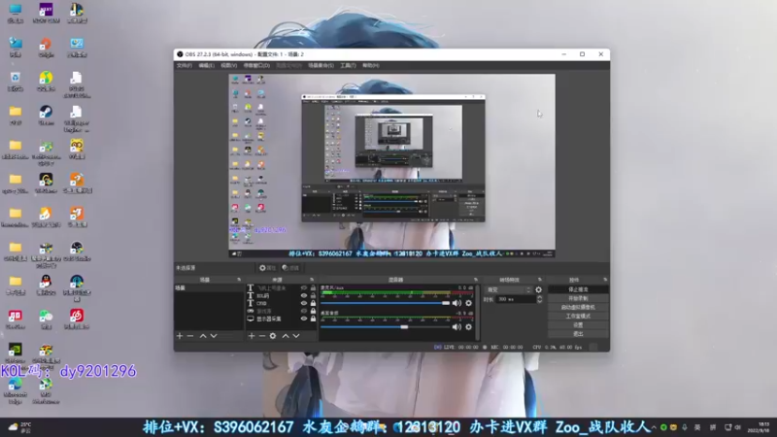Screen dimensions: 777x437
Task: Open the 桌面音频 channel gear settings
Action: [468, 327]
